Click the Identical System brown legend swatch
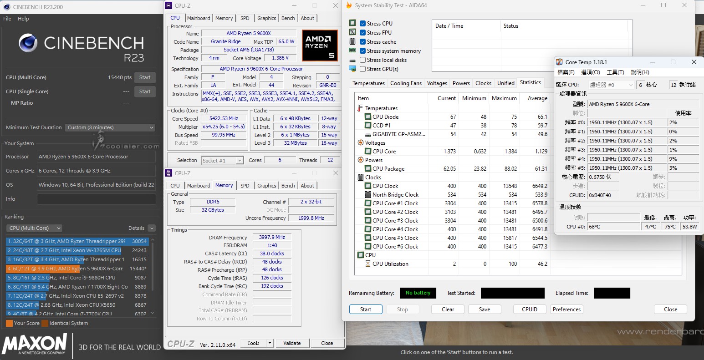Screen dimensions: 704x360 click(45, 323)
